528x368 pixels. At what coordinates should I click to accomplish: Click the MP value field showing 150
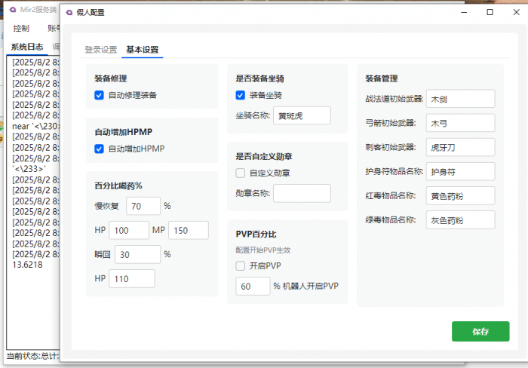188,231
